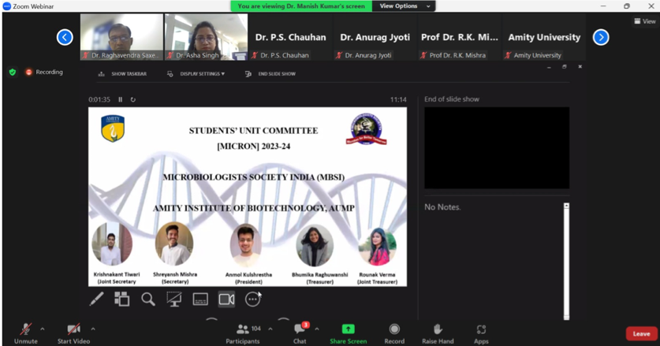Select Dr. P.S. Chauhan participant tile
This screenshot has height=346, width=660.
(290, 37)
